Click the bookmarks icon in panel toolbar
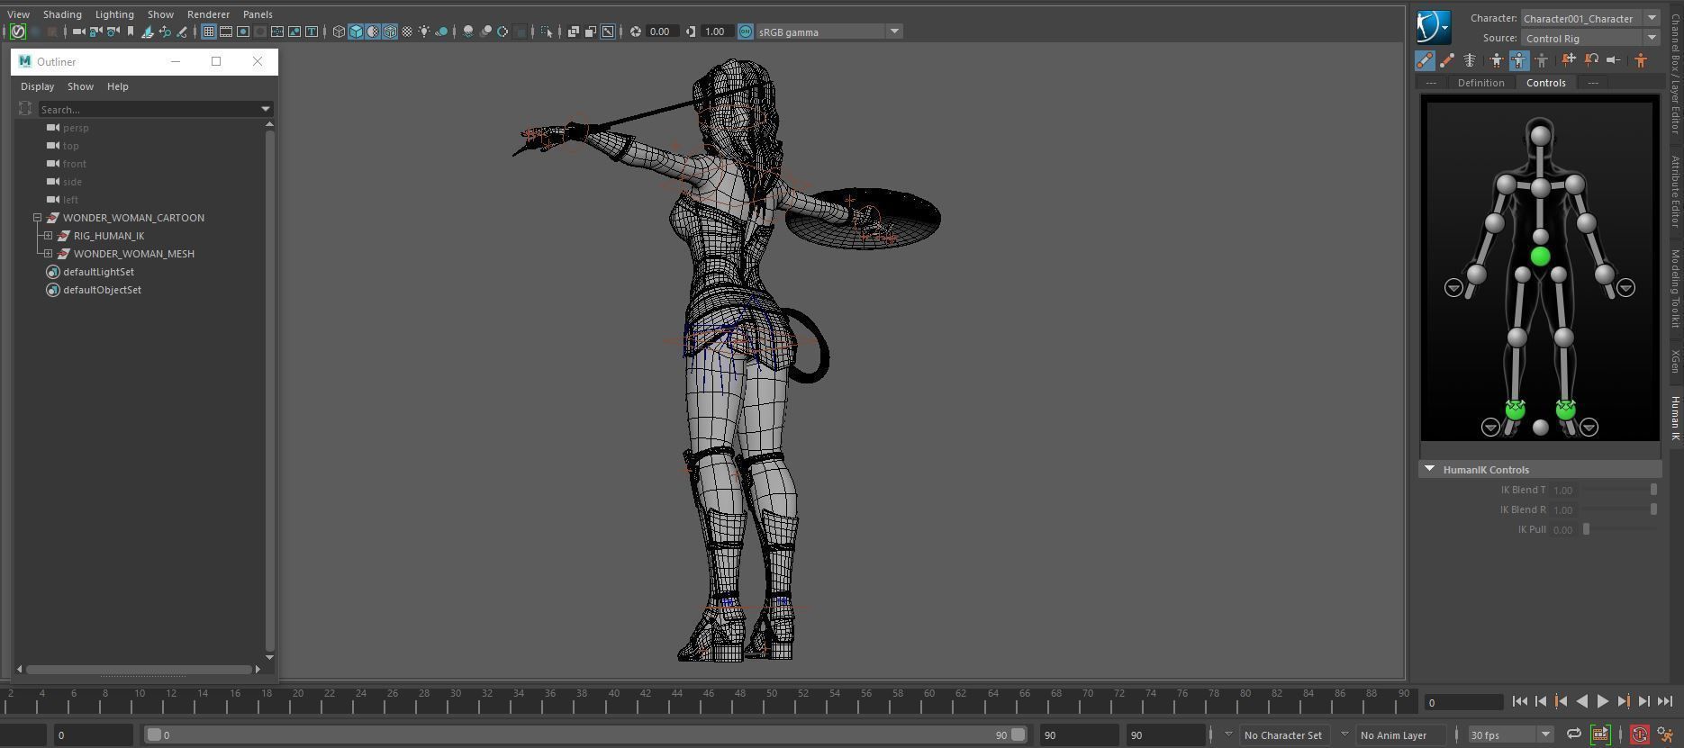The width and height of the screenshot is (1684, 748). coord(131,32)
